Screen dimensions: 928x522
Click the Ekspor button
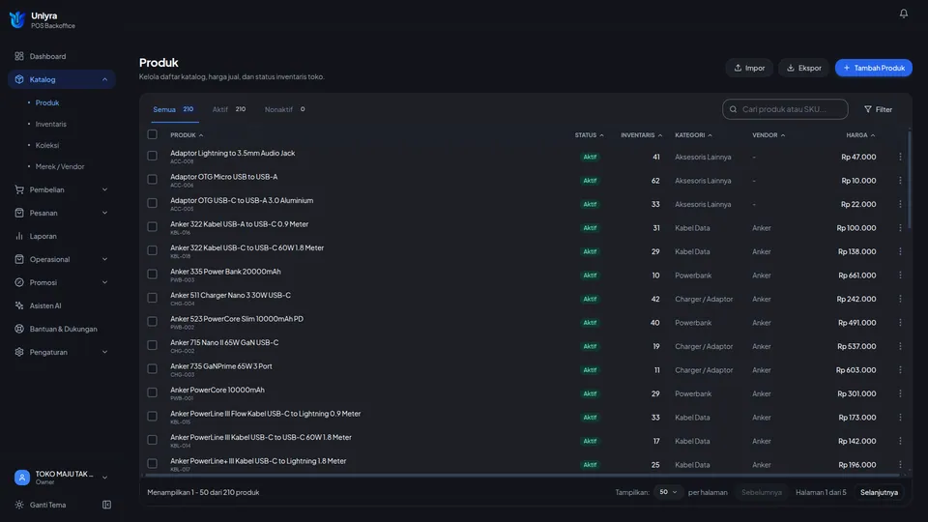point(803,68)
